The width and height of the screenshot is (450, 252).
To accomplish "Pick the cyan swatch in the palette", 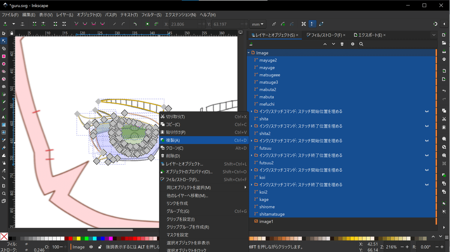I will (x=94, y=239).
